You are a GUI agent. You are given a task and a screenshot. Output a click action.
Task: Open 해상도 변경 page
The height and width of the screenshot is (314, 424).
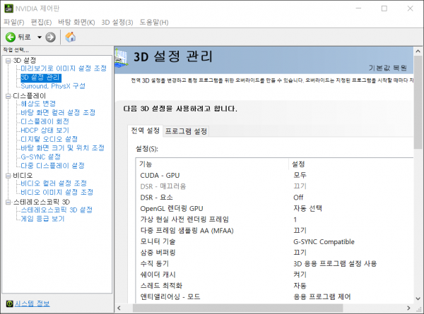point(38,104)
